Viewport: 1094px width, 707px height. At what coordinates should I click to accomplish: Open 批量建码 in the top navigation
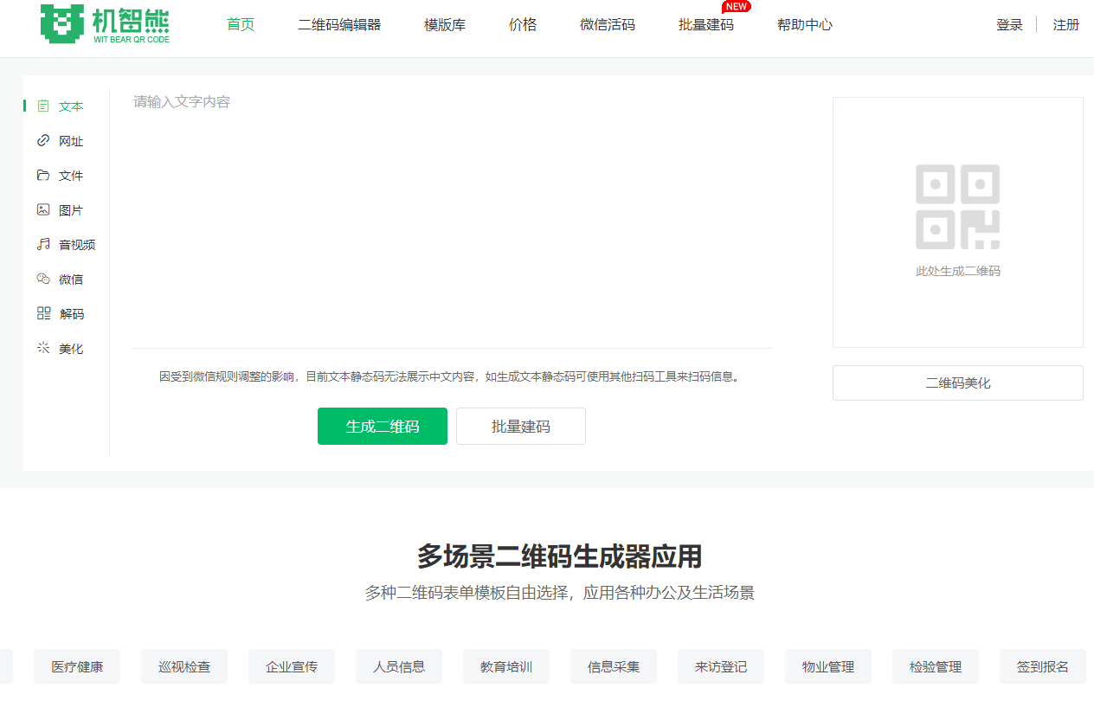pyautogui.click(x=706, y=24)
